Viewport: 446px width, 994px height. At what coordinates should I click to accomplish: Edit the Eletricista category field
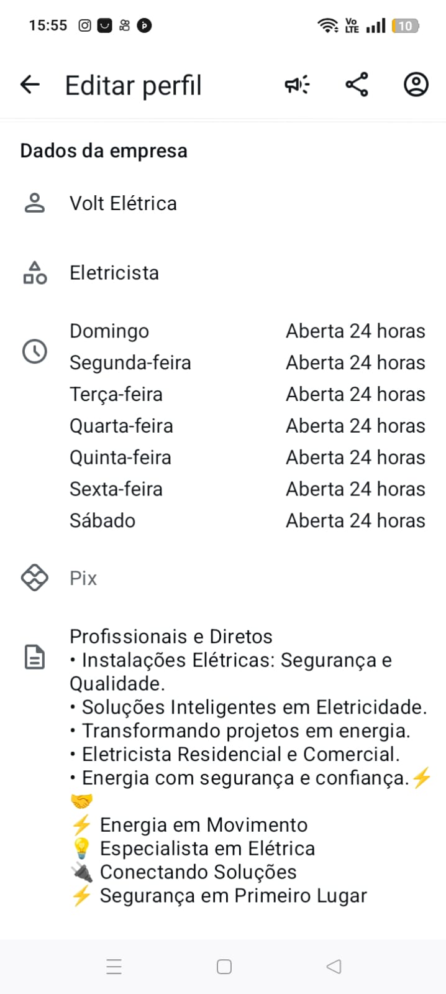(114, 273)
